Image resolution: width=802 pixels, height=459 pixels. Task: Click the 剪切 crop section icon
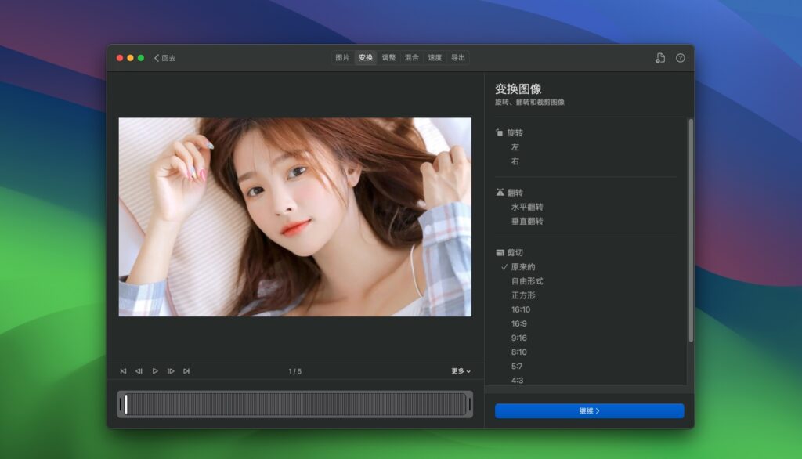499,251
